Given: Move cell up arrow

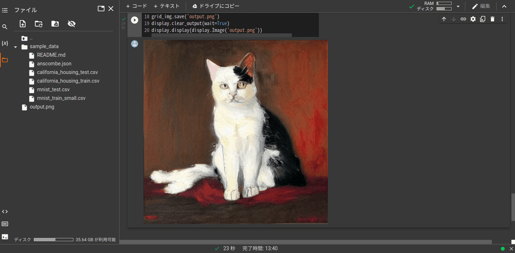Looking at the screenshot, I should point(444,19).
